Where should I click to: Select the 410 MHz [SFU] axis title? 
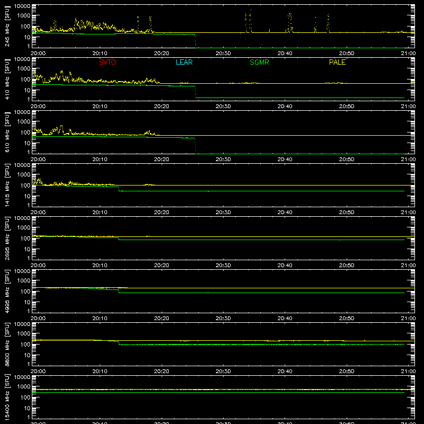[7, 79]
